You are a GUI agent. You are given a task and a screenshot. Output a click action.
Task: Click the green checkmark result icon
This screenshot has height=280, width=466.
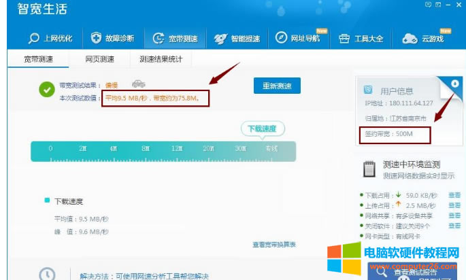point(47,90)
